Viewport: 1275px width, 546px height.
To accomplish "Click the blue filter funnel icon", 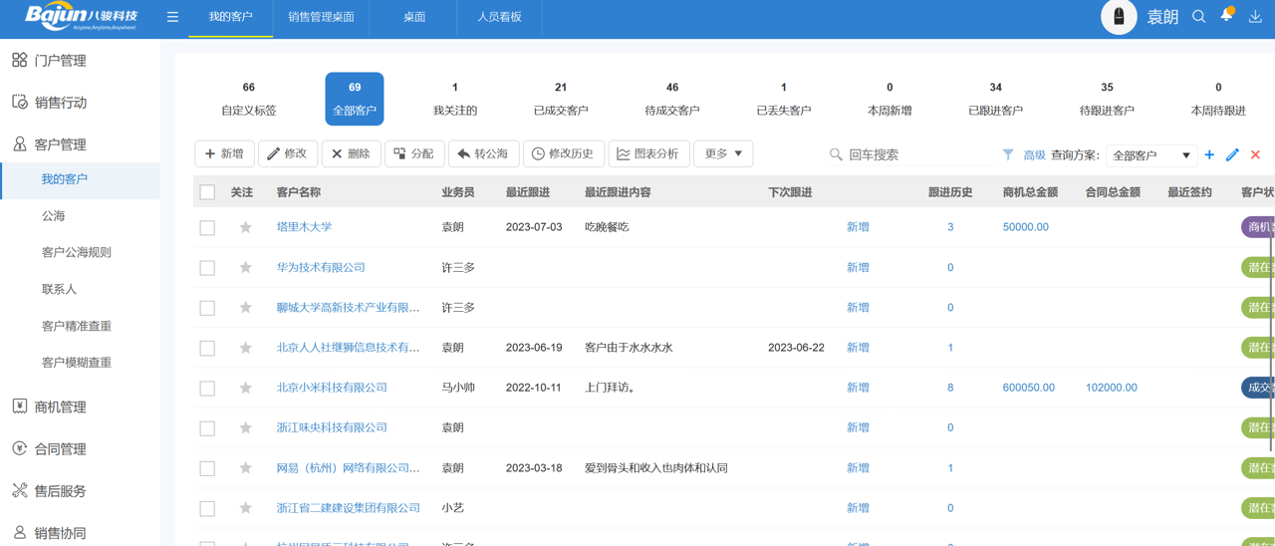I will coord(1008,154).
